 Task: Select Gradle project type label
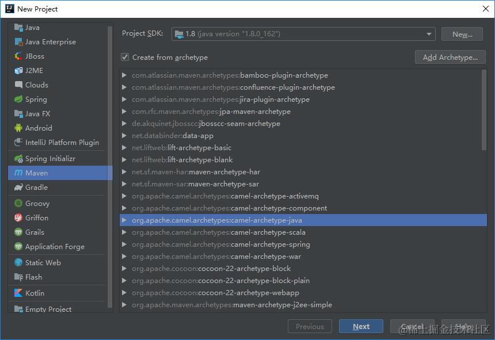[36, 188]
